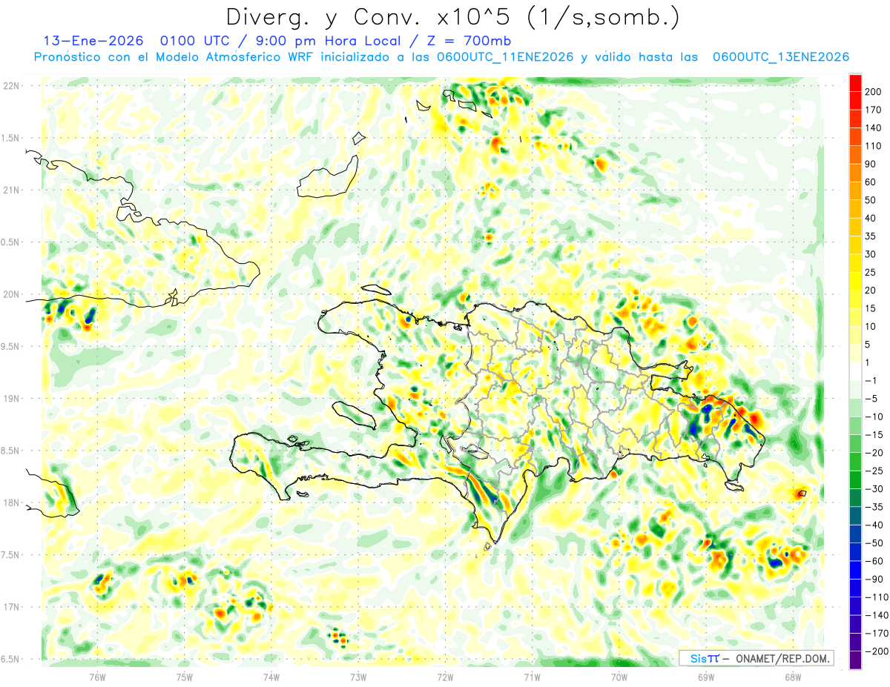
Task: Click the '-25' color scale value
Action: [x=874, y=471]
